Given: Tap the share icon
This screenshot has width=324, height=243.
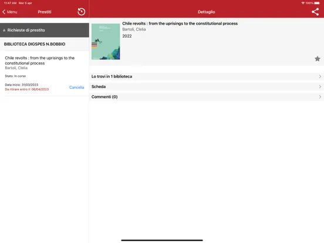Looking at the screenshot, I should pyautogui.click(x=315, y=12).
